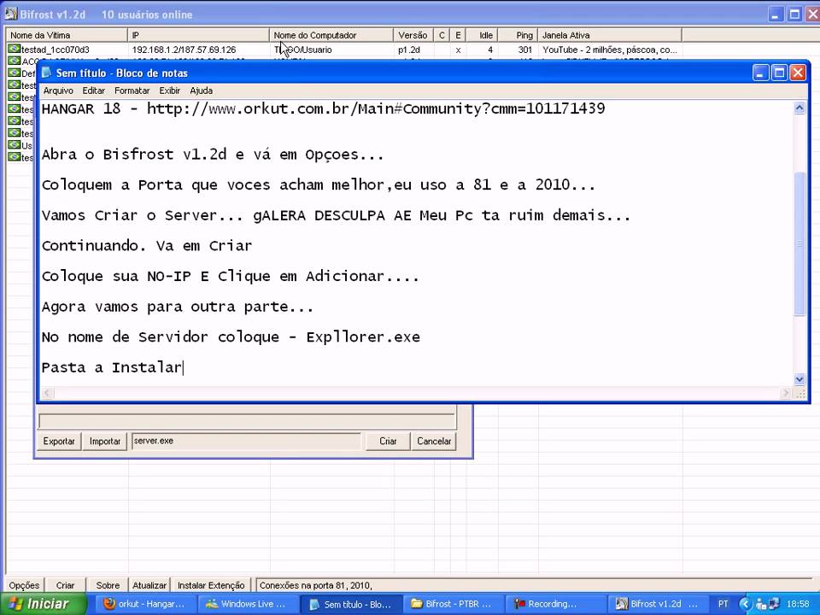
Task: Switch to Sem título Notepad taskbar item
Action: point(351,604)
